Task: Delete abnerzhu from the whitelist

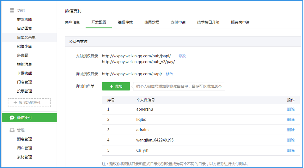Action: (x=291, y=109)
